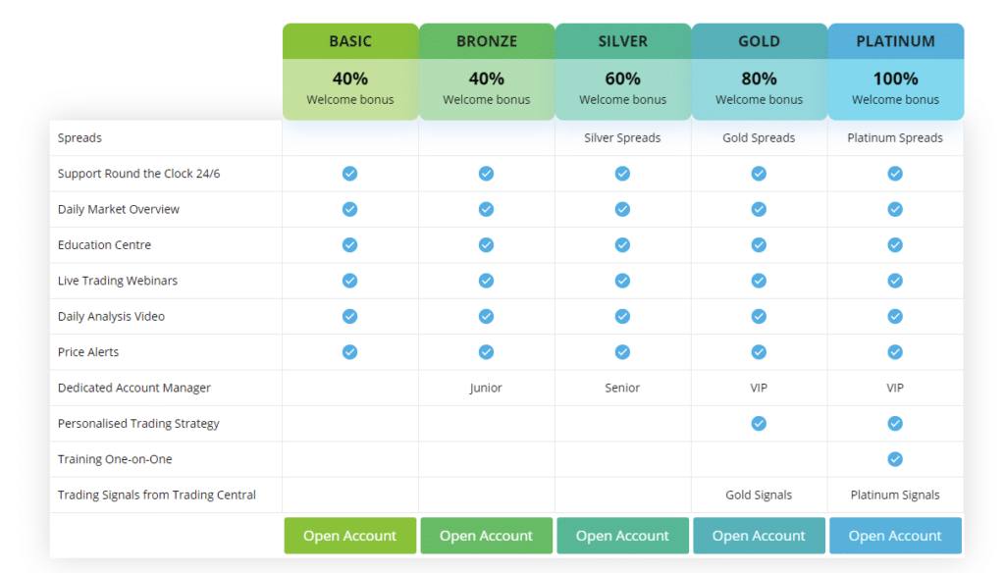
Task: Click Basic's Daily Analysis Video checkmark
Action: 349,316
